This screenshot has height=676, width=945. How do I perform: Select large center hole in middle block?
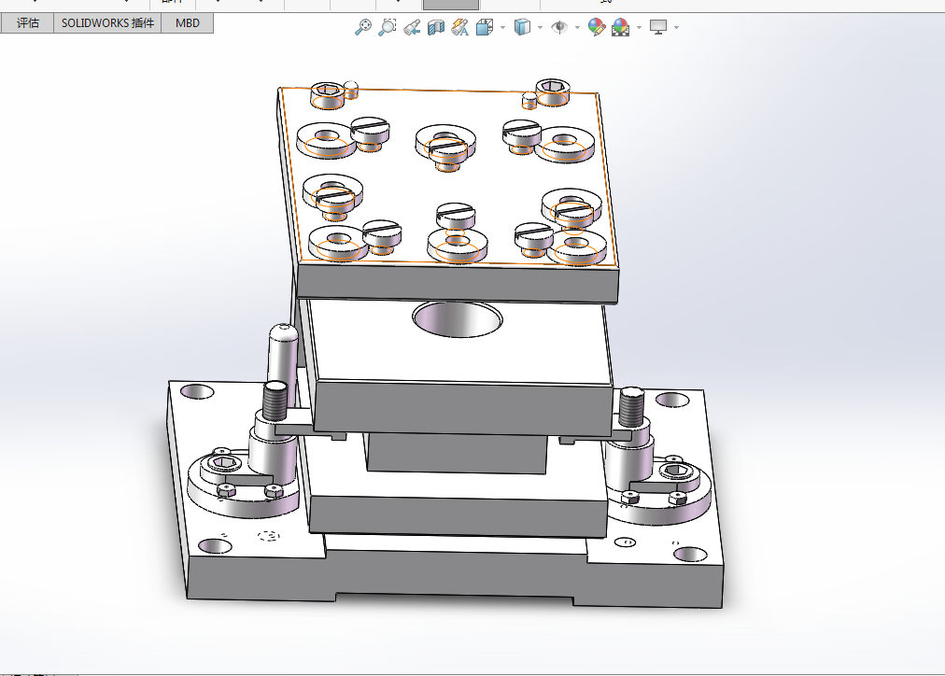(x=458, y=318)
